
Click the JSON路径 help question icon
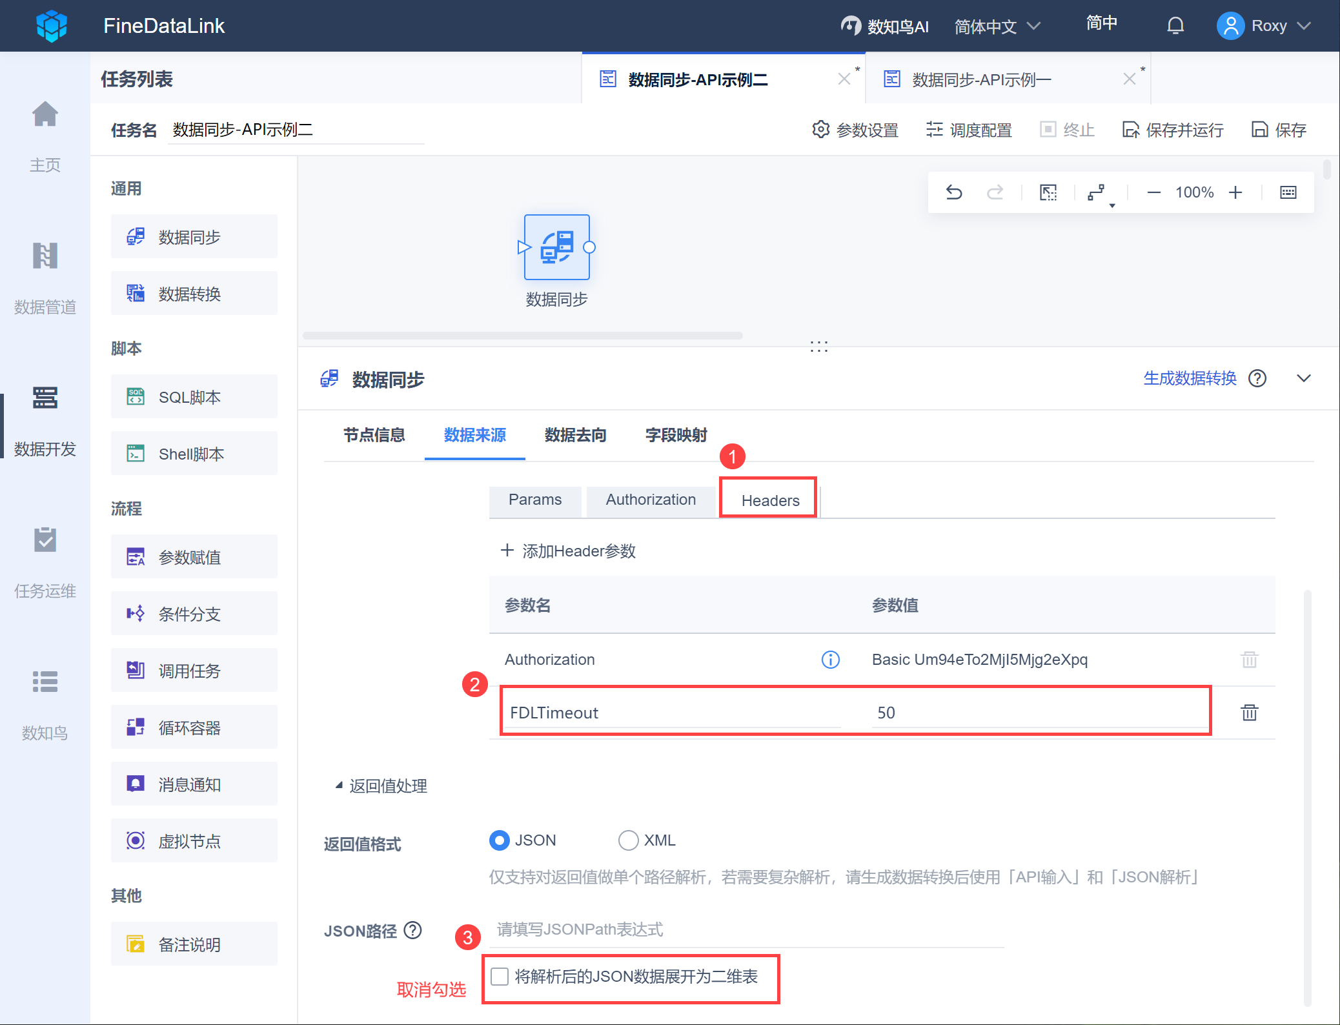coord(412,930)
